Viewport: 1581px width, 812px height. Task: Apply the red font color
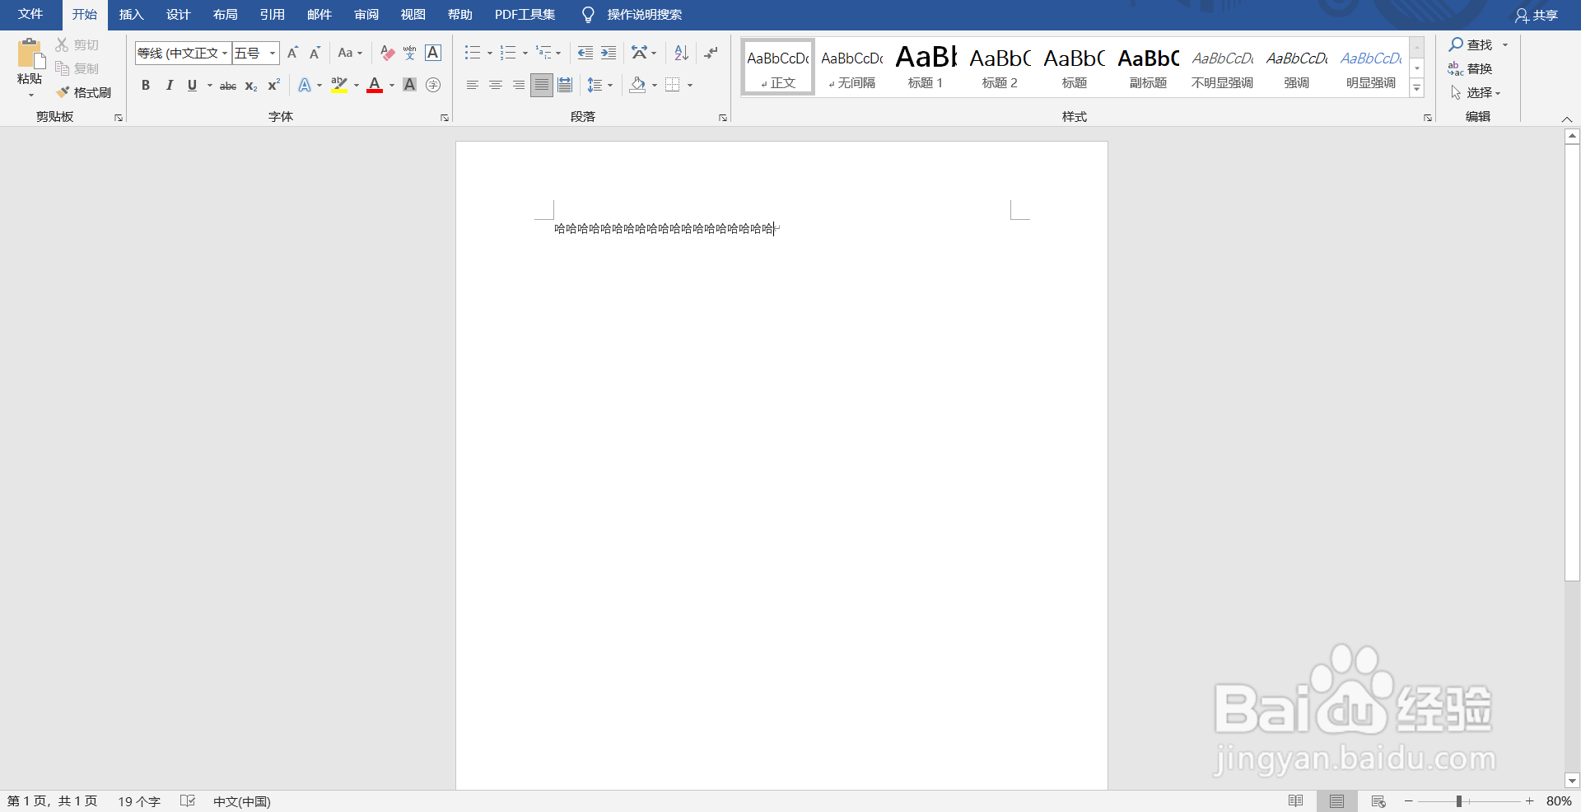tap(375, 85)
